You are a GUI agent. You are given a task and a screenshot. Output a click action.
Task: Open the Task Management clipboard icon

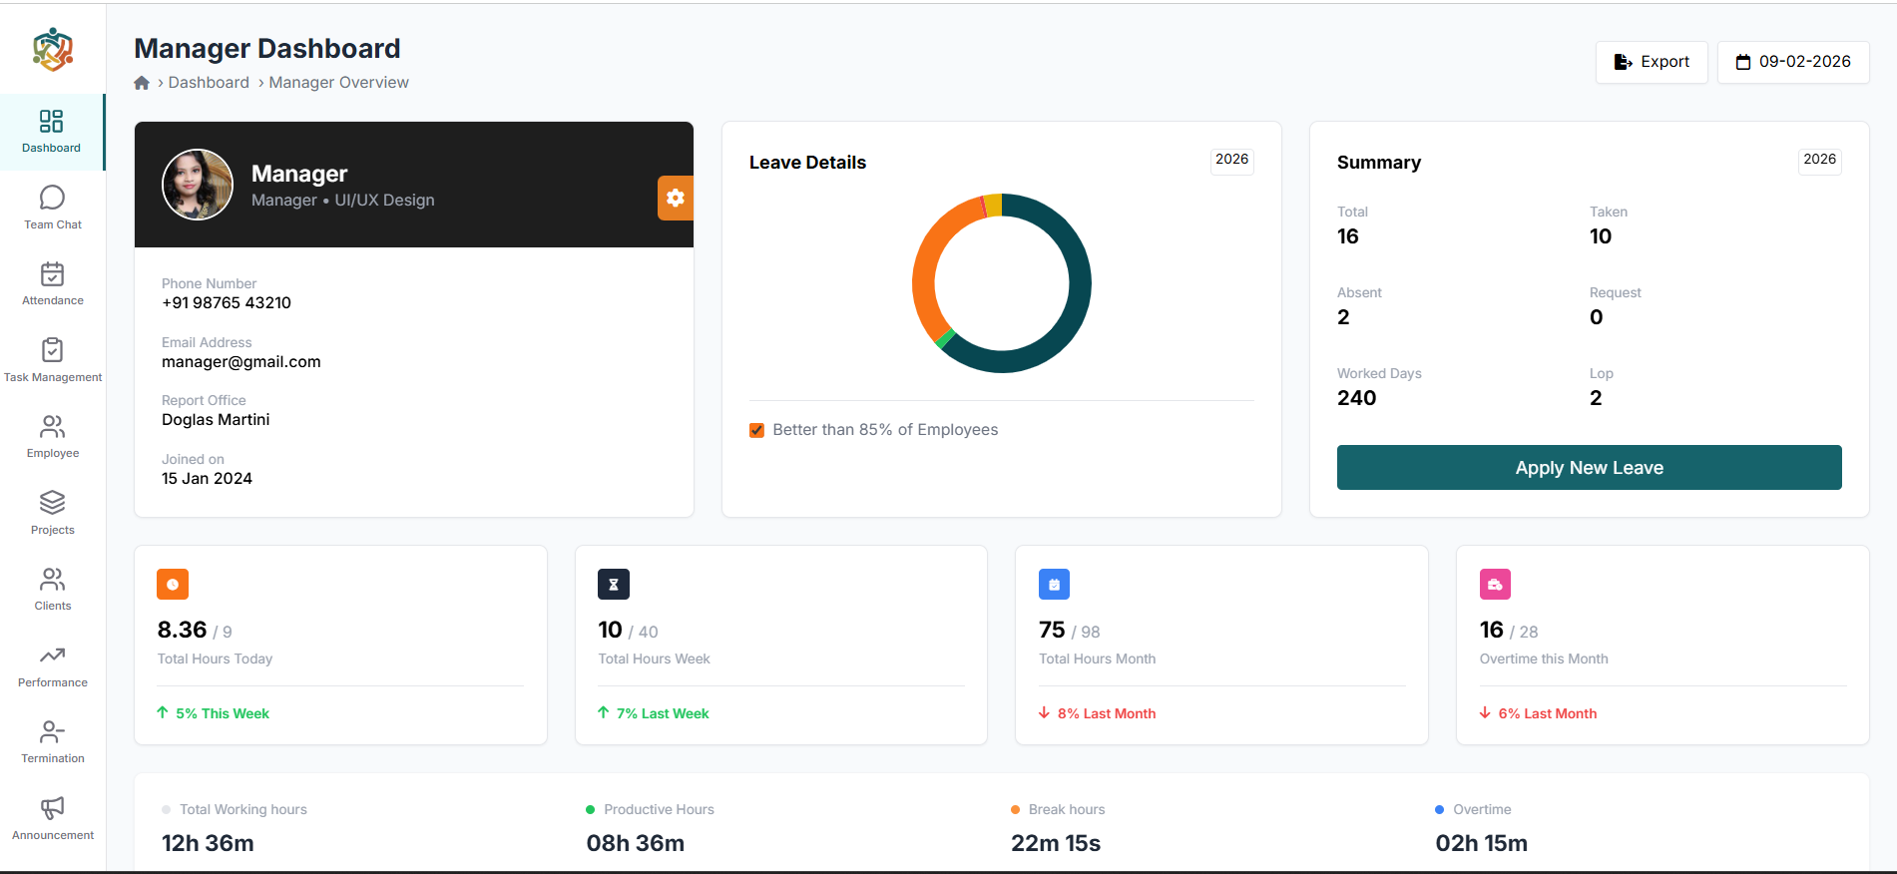53,350
